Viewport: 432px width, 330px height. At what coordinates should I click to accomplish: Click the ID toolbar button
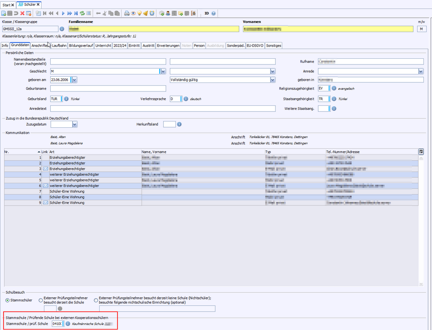pyautogui.click(x=207, y=13)
